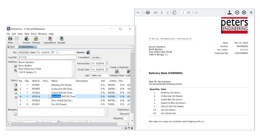Zoom out of the PDF preview
This screenshot has height=139, width=260.
coord(237,13)
